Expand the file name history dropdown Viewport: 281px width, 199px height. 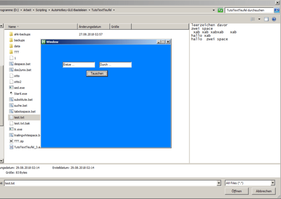(219, 183)
